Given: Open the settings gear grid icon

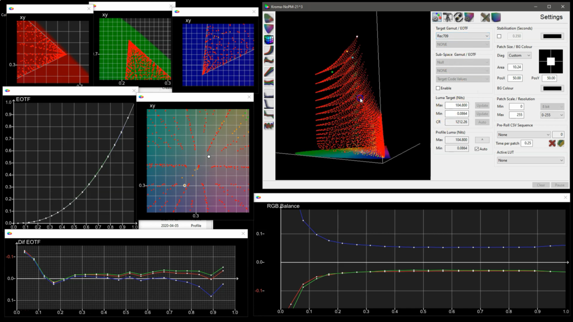Looking at the screenshot, I should [436, 17].
